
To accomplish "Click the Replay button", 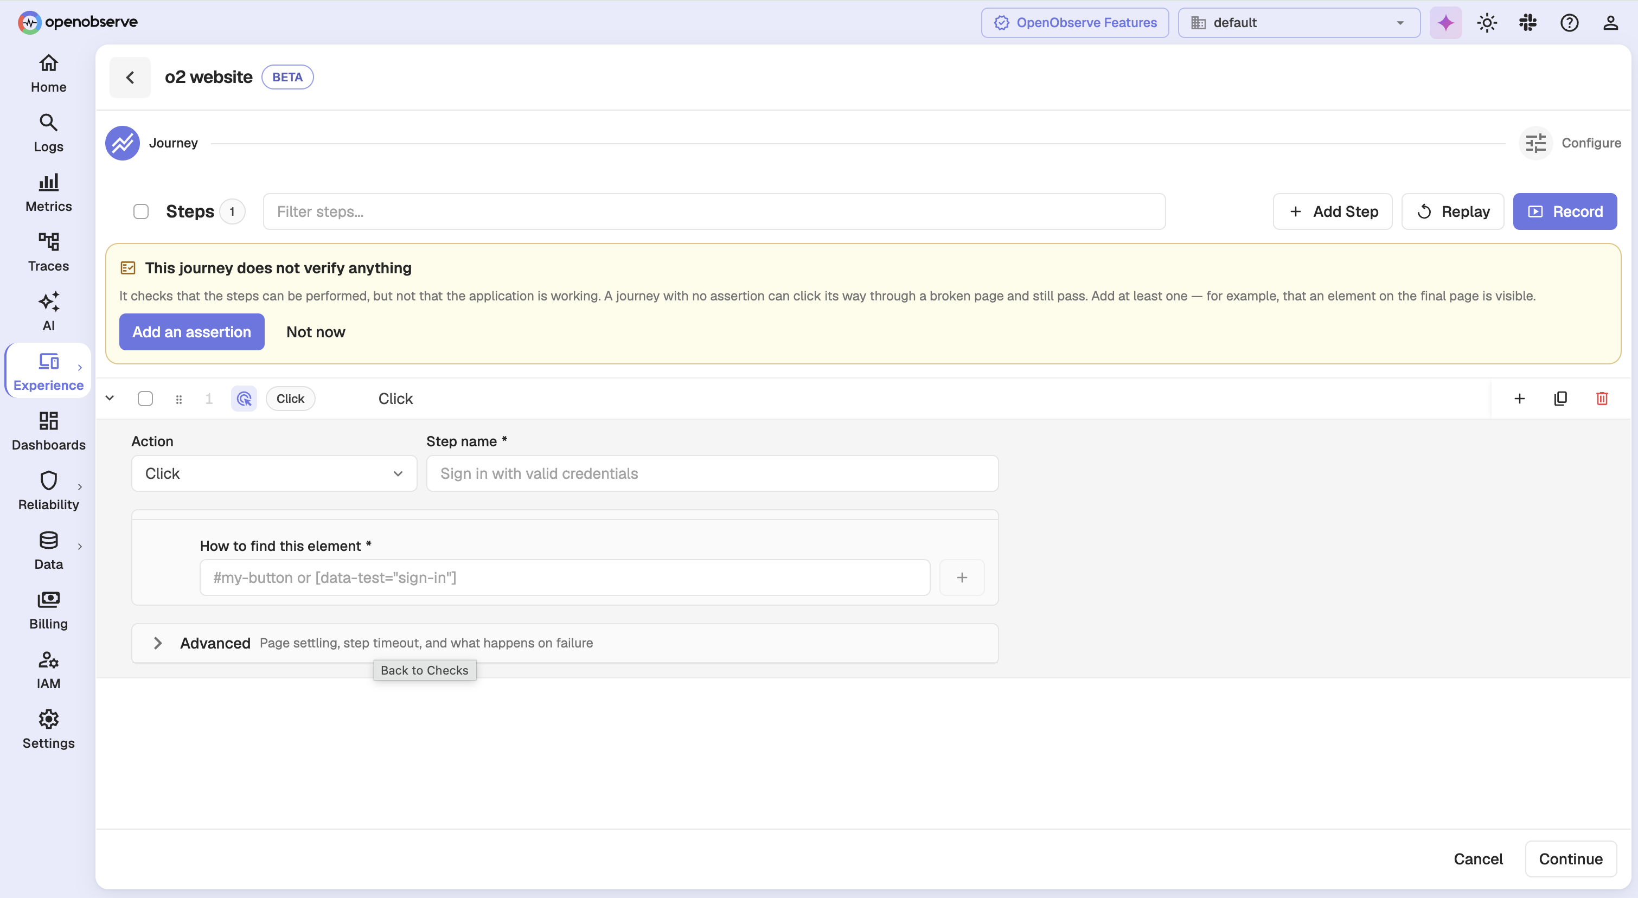I will tap(1453, 211).
